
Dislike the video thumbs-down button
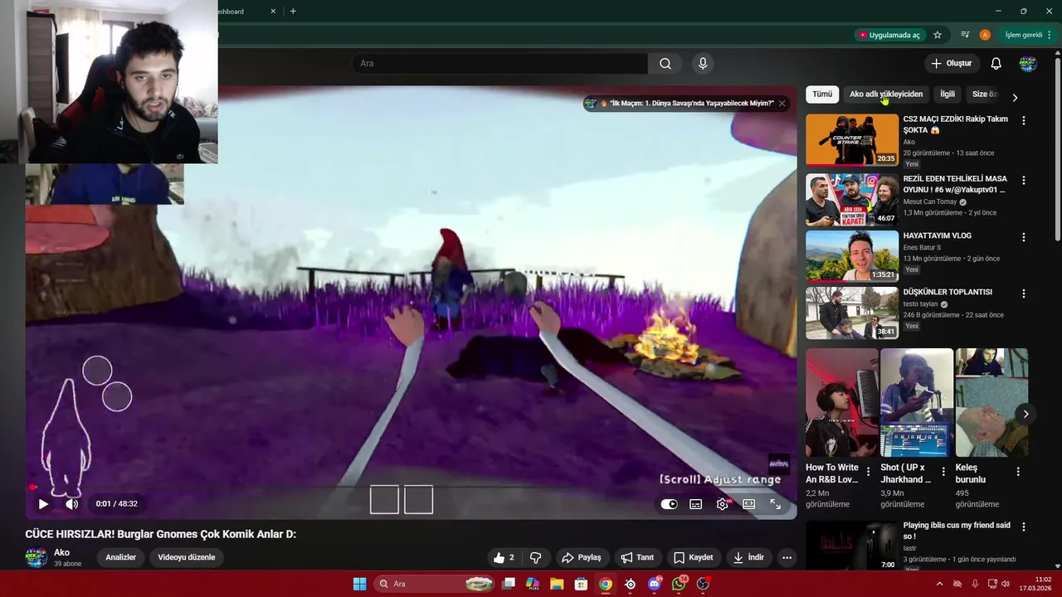tap(535, 557)
